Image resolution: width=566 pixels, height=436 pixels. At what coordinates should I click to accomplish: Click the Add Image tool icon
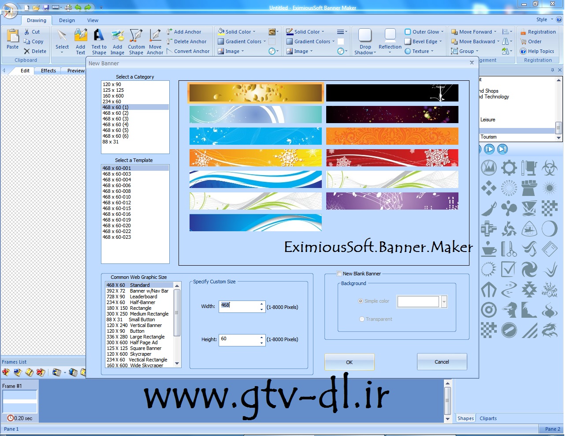[x=117, y=36]
